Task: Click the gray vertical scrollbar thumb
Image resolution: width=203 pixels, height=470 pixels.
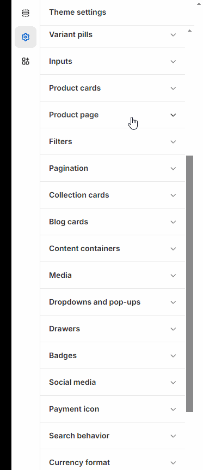Action: (189, 283)
